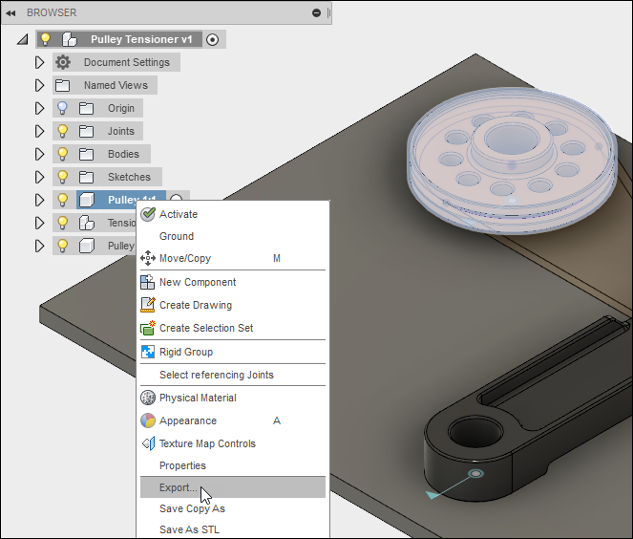Click the Move/Copy icon in context menu
Image resolution: width=633 pixels, height=539 pixels.
pyautogui.click(x=148, y=258)
